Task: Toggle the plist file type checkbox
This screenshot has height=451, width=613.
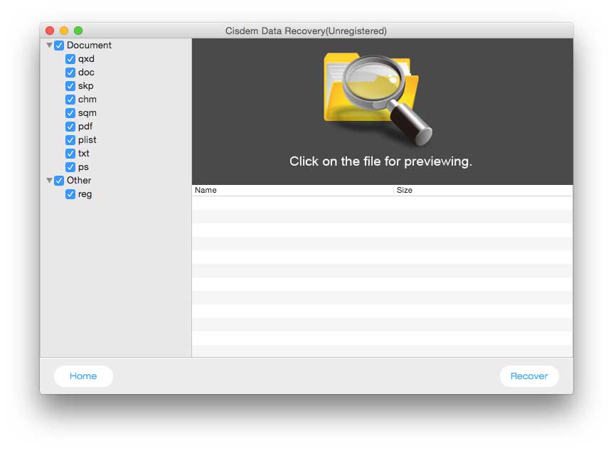Action: click(x=70, y=140)
